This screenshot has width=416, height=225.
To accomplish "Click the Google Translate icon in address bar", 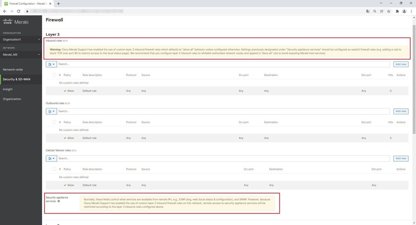I will click(x=368, y=11).
